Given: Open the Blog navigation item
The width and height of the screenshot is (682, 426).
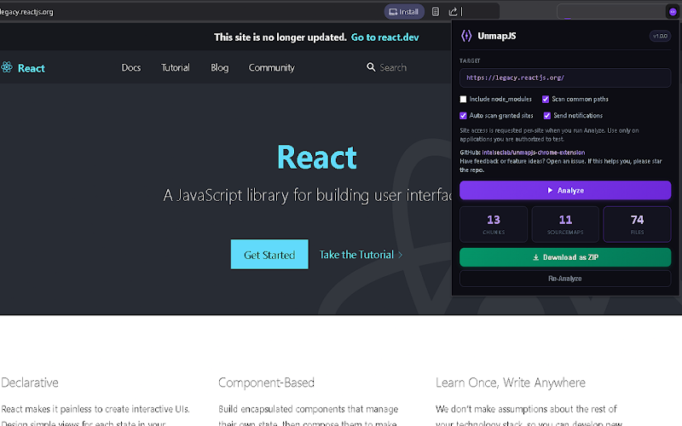Looking at the screenshot, I should 220,67.
